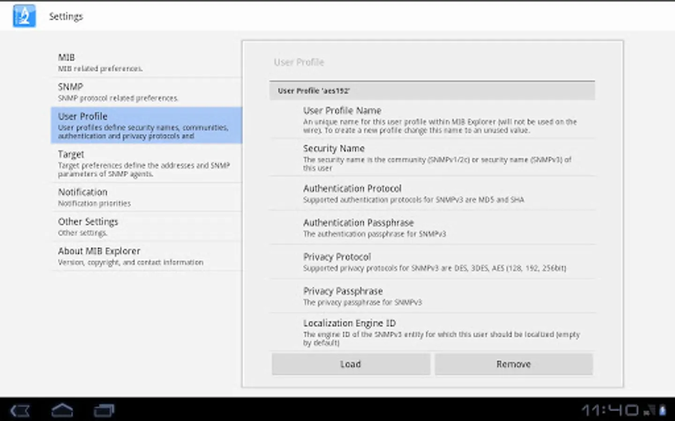Open the Target preferences category
Screen dimensions: 675x421
pyautogui.click(x=146, y=163)
